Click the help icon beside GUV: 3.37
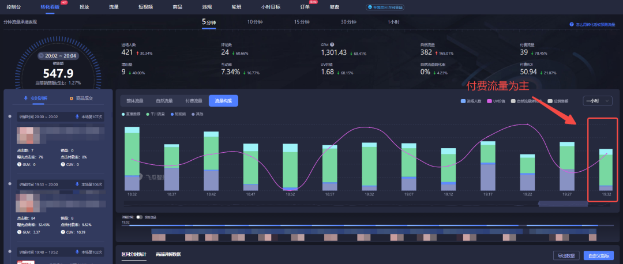The image size is (623, 264). (20, 232)
